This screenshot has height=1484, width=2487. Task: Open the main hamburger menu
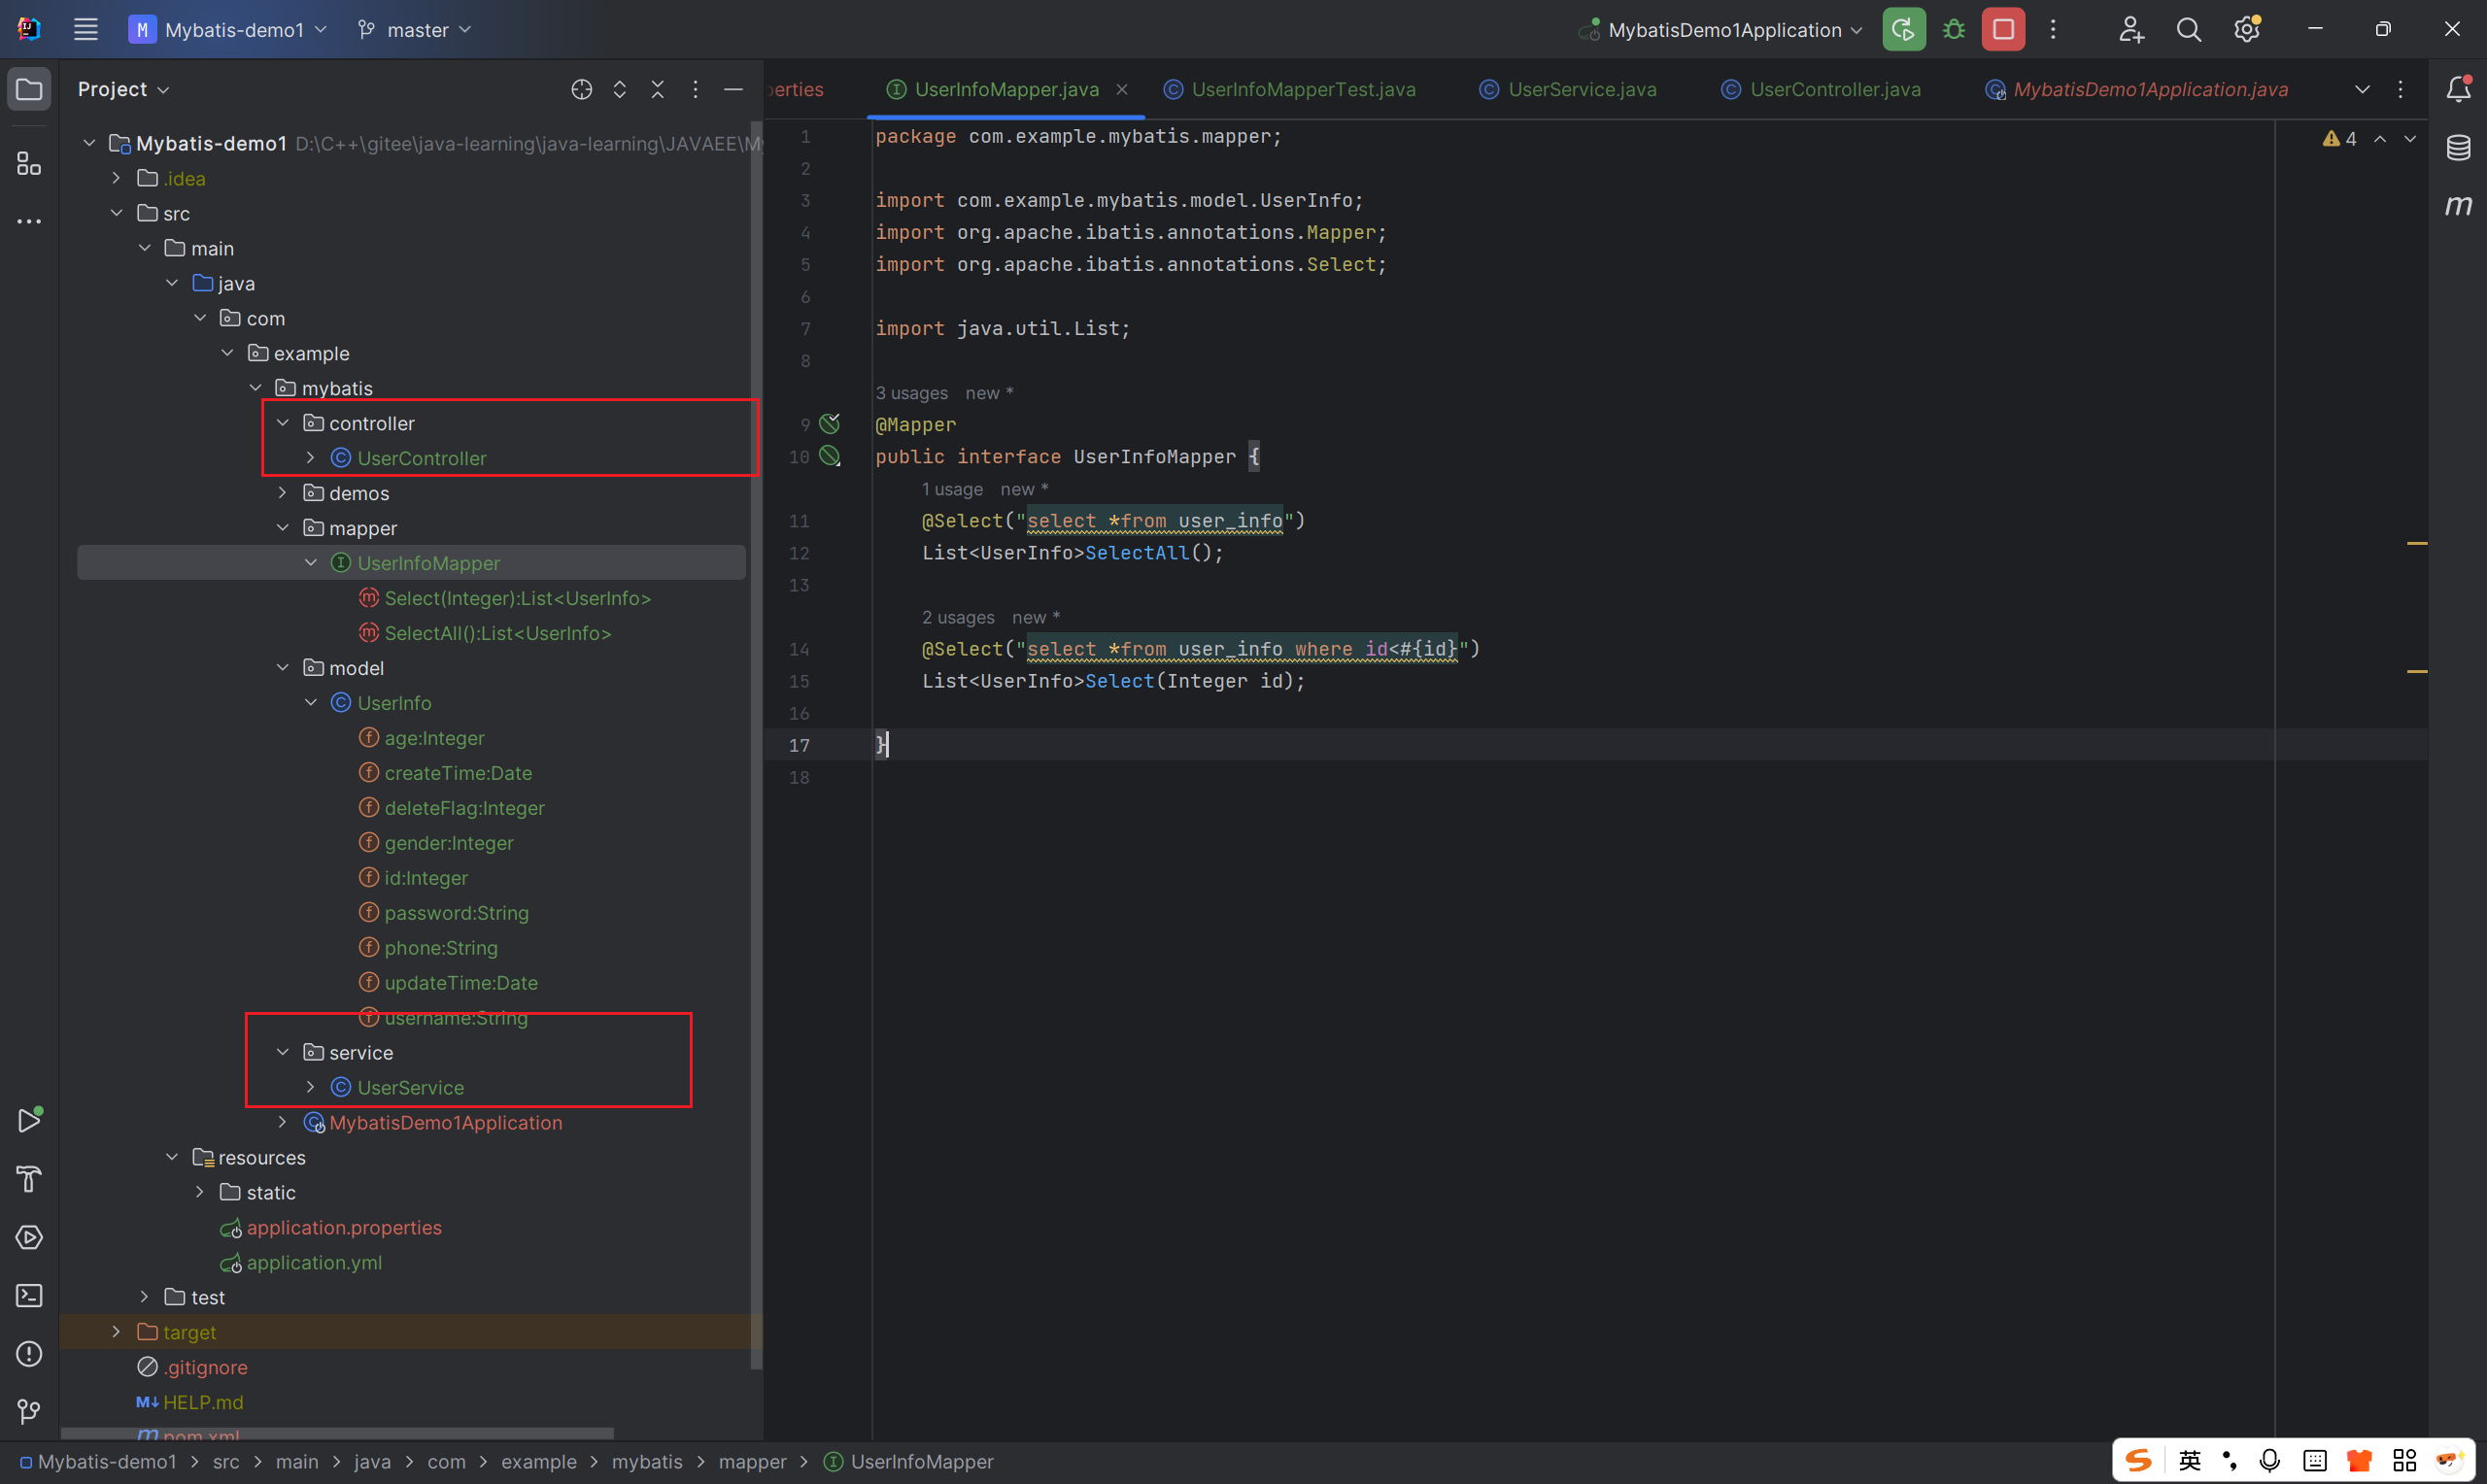[85, 30]
